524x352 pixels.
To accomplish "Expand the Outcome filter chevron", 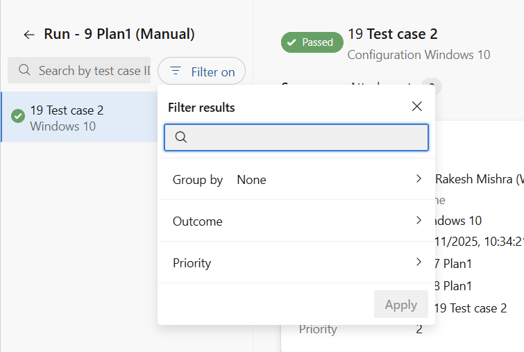I will tap(419, 220).
